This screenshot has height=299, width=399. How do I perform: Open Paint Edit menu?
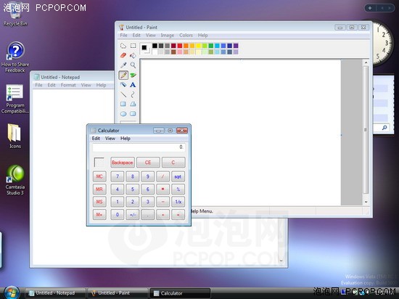[x=136, y=35]
